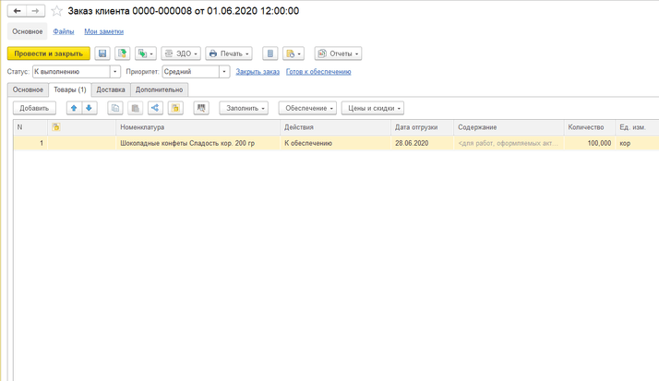Open the document structure list icon
Viewport: 659px width, 381px height.
pyautogui.click(x=270, y=54)
